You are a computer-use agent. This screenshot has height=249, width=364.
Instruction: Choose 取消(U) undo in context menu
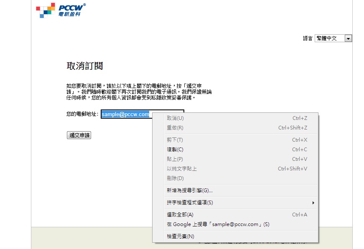click(175, 118)
